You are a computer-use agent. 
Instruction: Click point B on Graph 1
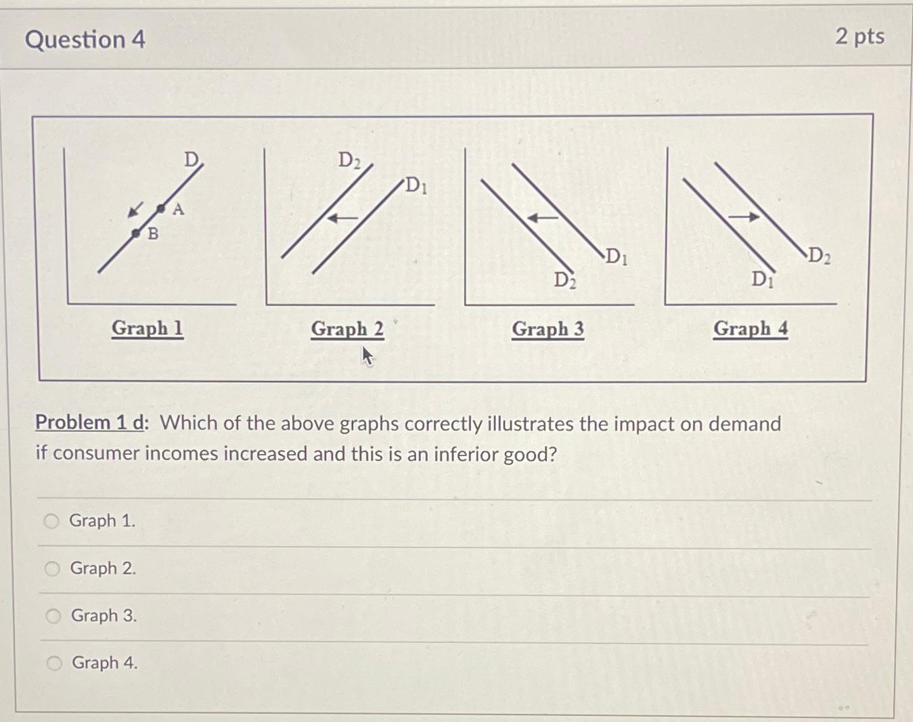click(137, 233)
